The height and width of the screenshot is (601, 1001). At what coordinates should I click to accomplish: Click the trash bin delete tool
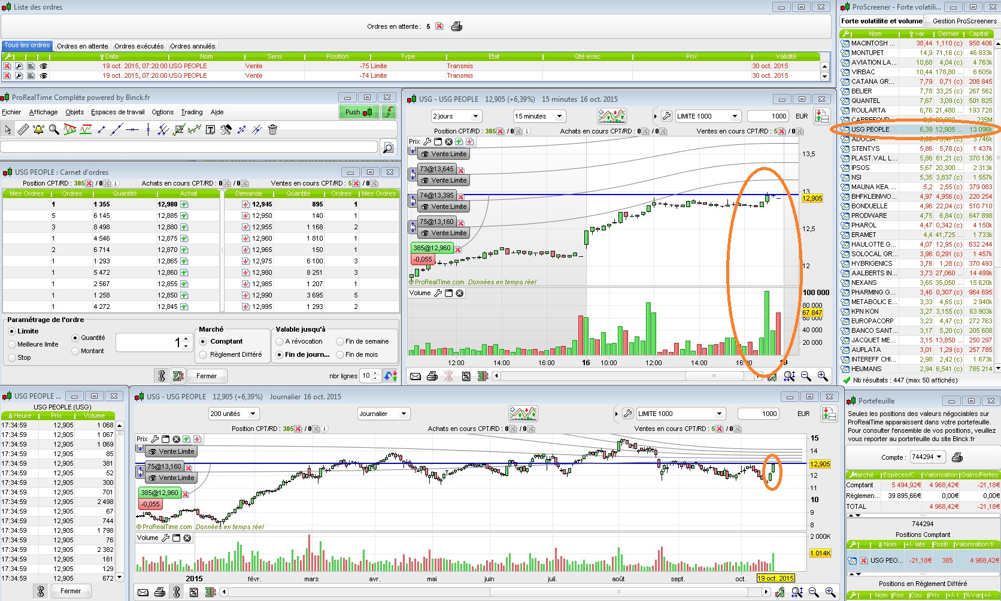point(272,129)
